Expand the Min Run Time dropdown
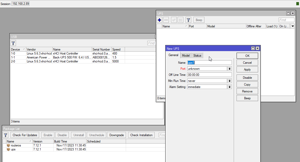The width and height of the screenshot is (300, 162). pos(229,81)
